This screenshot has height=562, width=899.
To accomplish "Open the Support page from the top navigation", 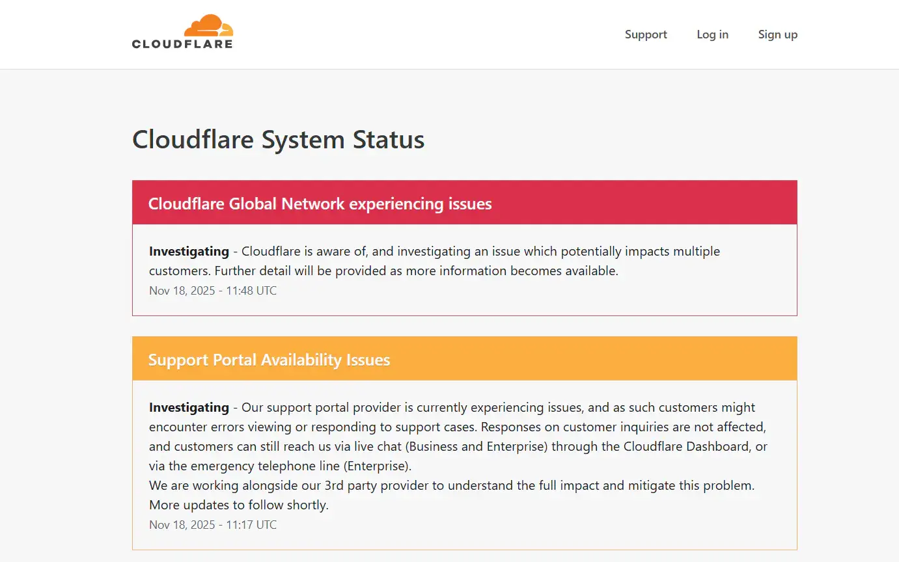I will [645, 34].
